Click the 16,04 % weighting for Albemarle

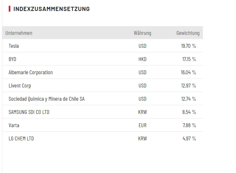tap(188, 72)
